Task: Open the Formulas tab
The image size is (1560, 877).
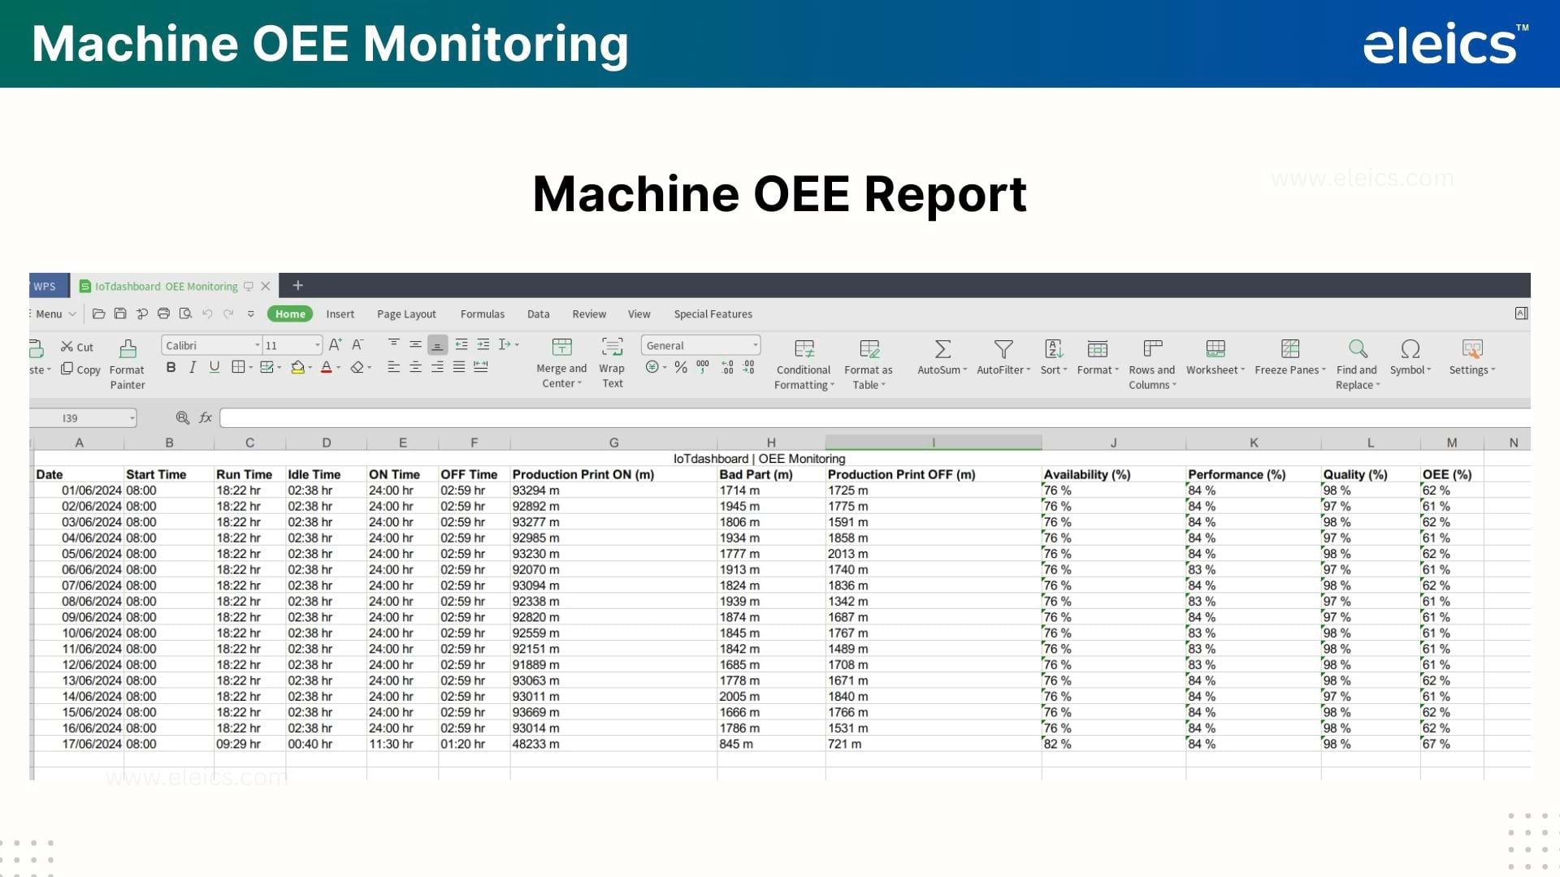Action: (x=483, y=314)
